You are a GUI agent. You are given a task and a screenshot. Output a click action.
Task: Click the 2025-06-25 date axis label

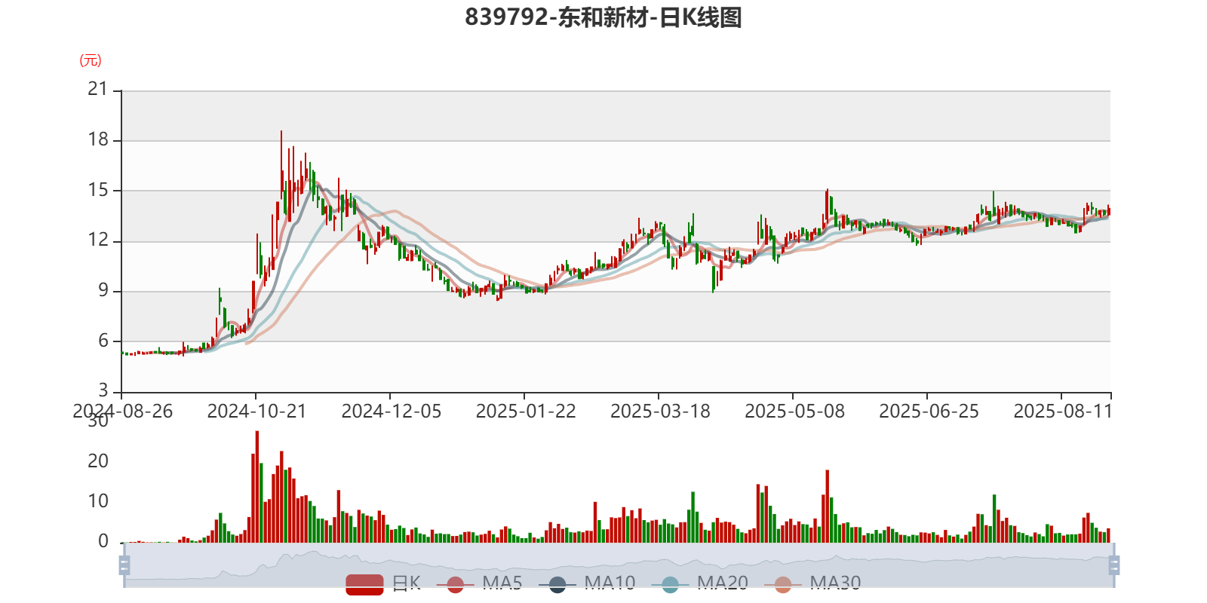(929, 412)
